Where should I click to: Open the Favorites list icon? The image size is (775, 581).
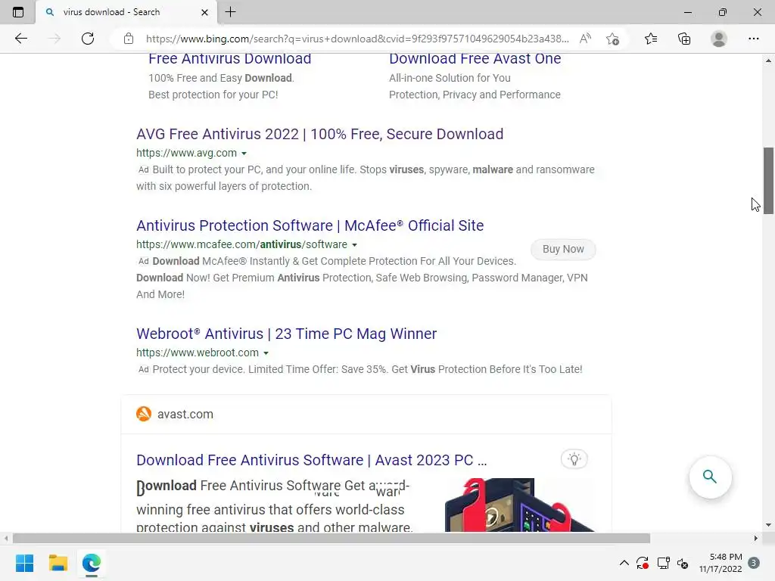pyautogui.click(x=651, y=39)
